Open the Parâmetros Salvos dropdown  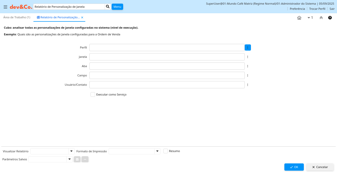point(69,159)
